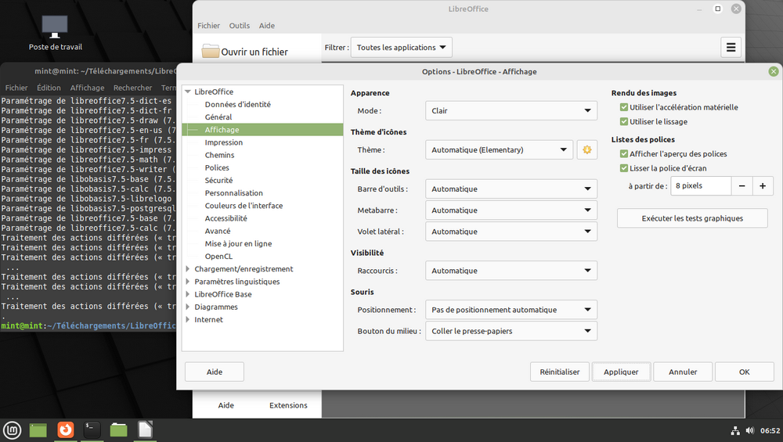Launch Firefox from the taskbar
The height and width of the screenshot is (442, 783).
(x=66, y=429)
